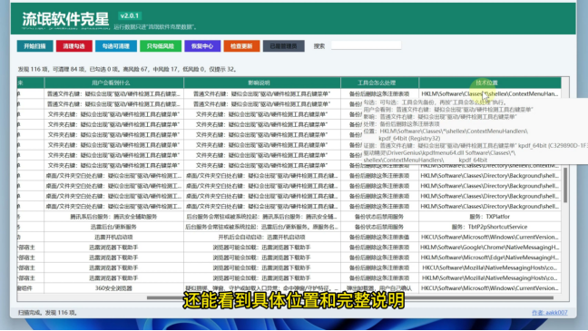
Task: Select the 勾选可清理 button
Action: (116, 46)
